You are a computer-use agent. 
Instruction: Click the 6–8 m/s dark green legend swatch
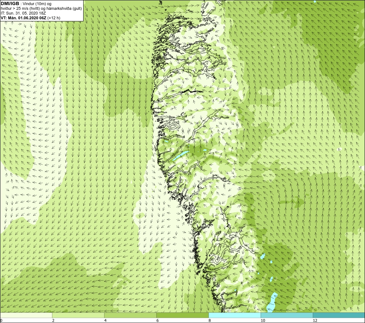click(182, 315)
